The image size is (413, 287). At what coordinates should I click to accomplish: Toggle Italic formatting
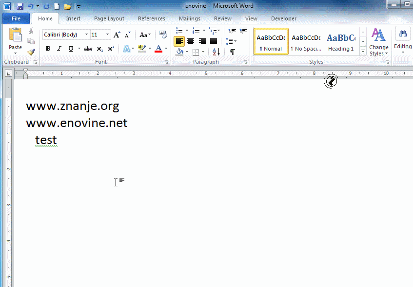(59, 49)
